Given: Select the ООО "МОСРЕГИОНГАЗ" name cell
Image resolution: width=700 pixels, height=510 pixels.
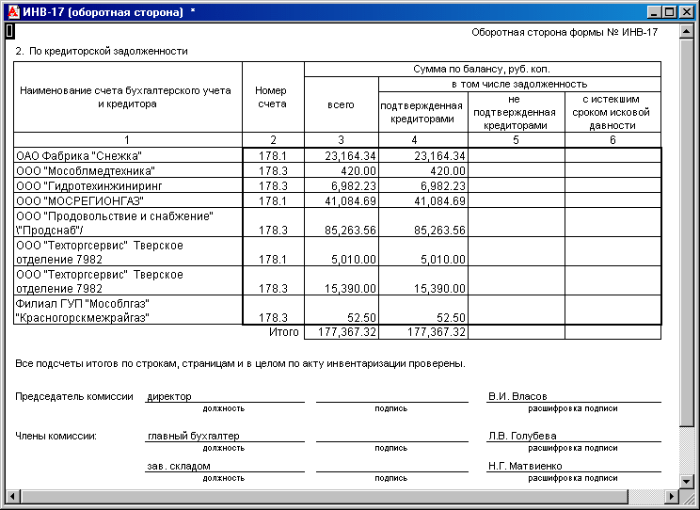Looking at the screenshot, I should (128, 200).
